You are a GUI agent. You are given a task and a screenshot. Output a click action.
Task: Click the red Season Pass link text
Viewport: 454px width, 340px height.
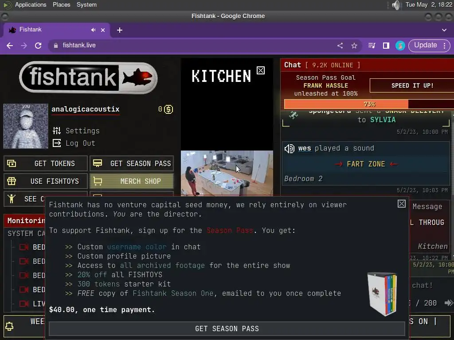pyautogui.click(x=230, y=230)
